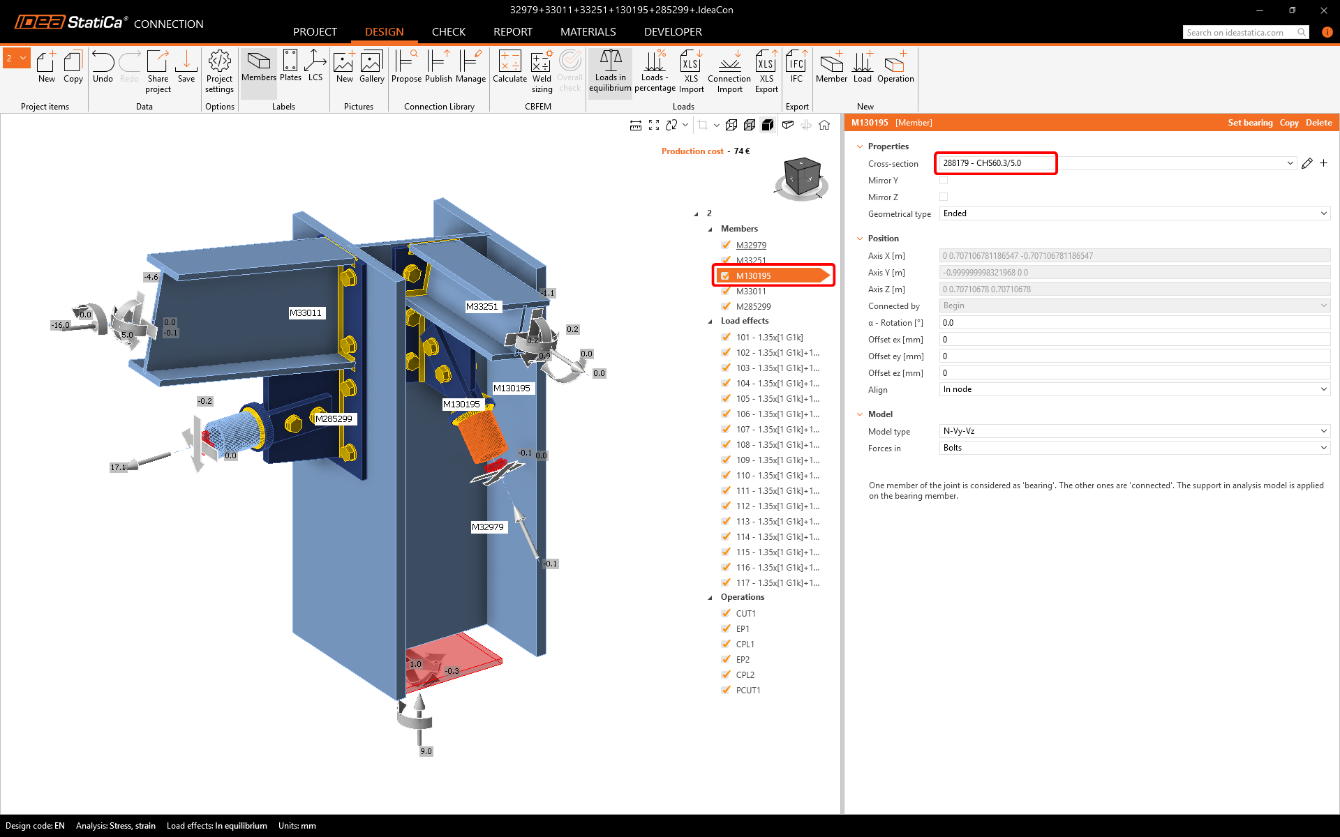The image size is (1340, 837).
Task: Click the Set bearing link
Action: 1250,123
